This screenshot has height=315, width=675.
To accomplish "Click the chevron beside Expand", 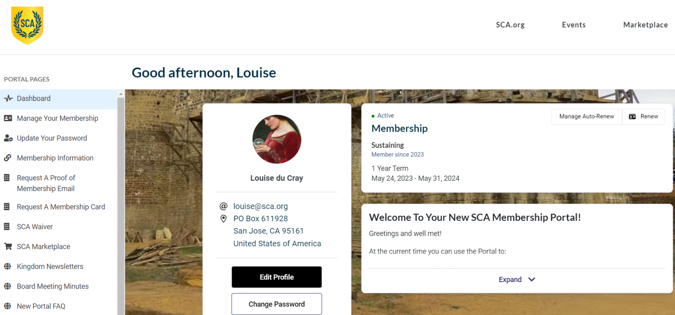I will point(532,280).
